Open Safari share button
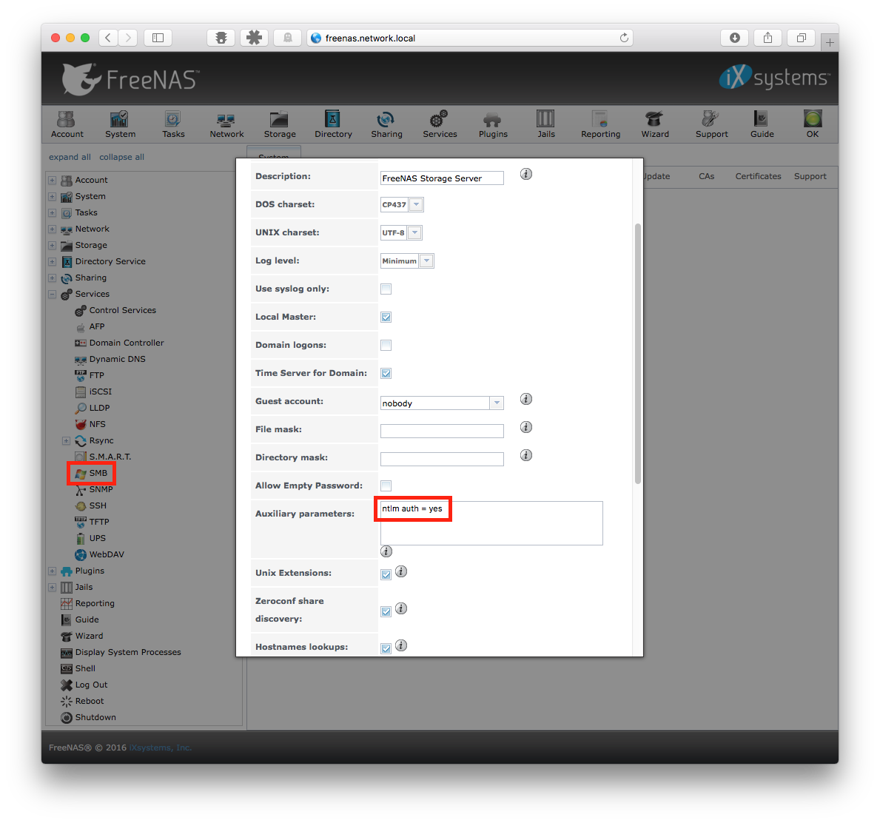 pos(768,38)
